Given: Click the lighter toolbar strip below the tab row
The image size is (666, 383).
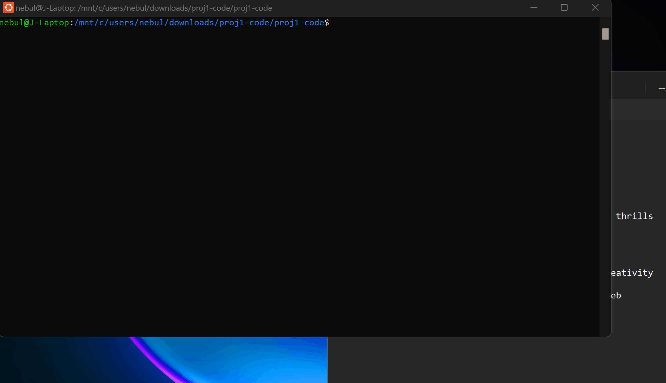Looking at the screenshot, I should coord(638,109).
